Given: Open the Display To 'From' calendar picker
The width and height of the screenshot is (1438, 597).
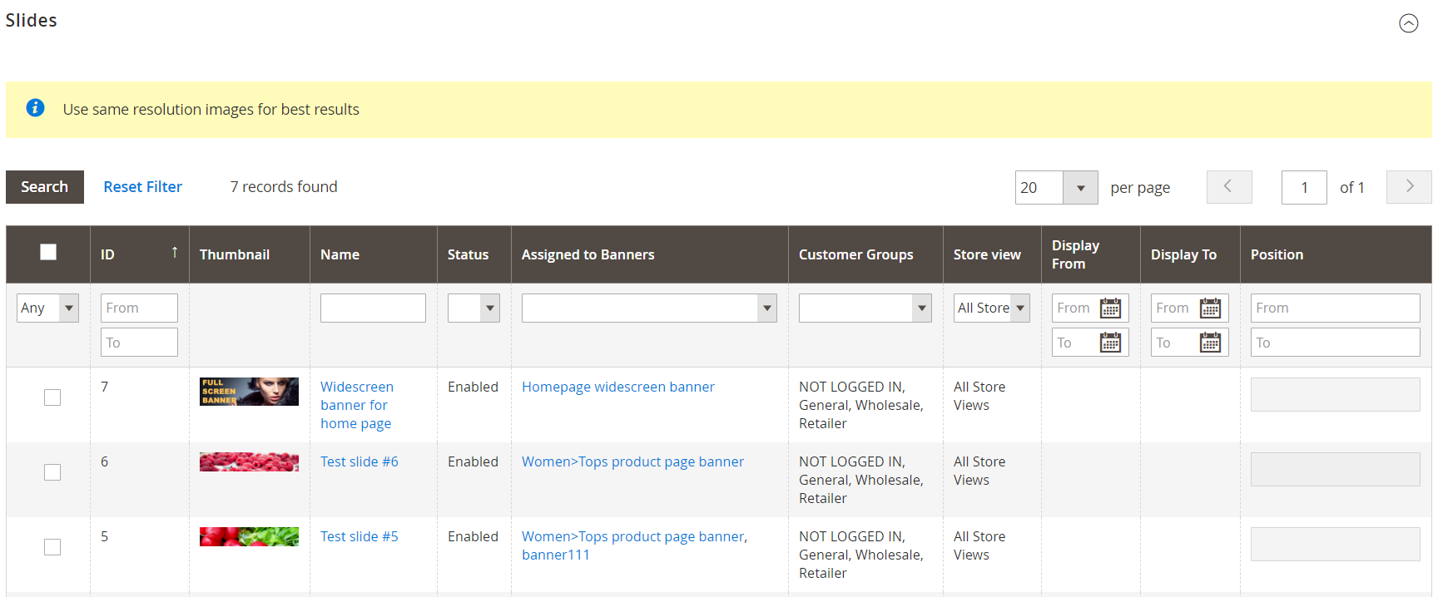Looking at the screenshot, I should point(1210,308).
